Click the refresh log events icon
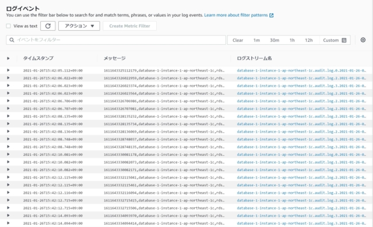 click(x=48, y=26)
